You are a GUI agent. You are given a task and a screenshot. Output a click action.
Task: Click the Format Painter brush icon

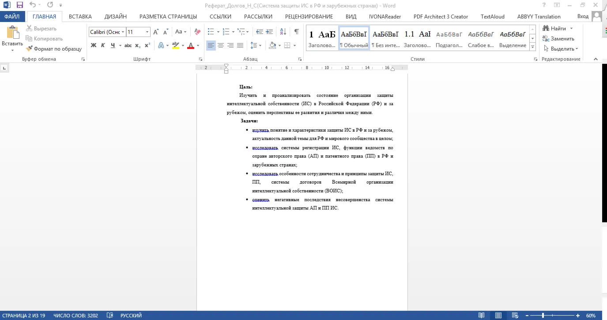30,49
